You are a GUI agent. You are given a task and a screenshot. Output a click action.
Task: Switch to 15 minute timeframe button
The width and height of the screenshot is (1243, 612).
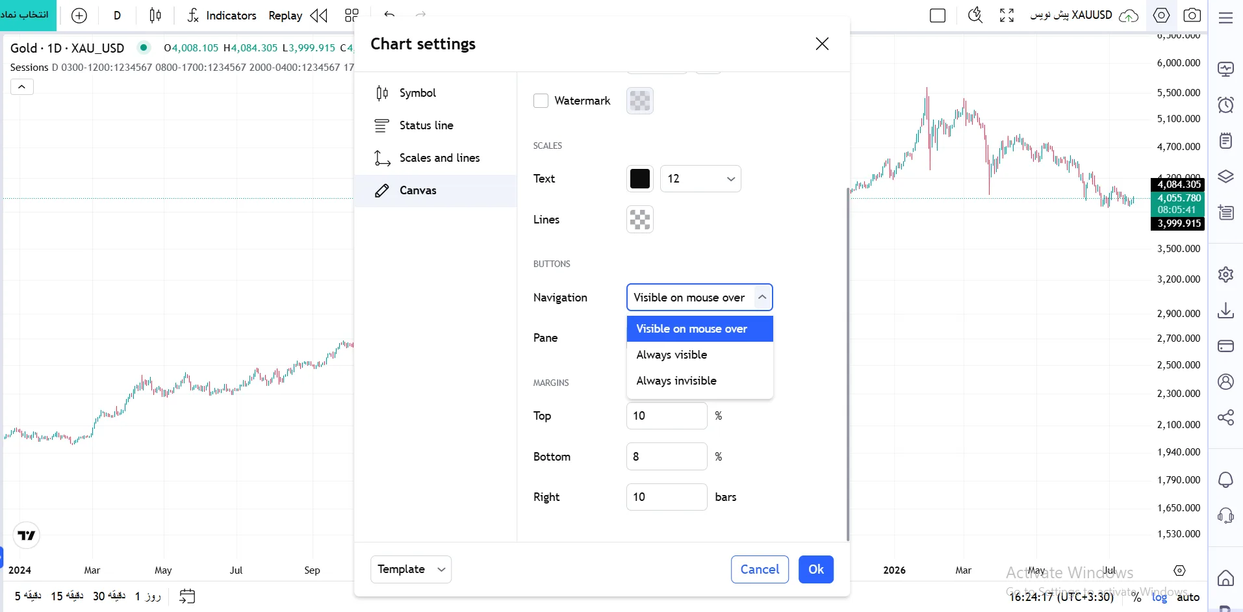coord(67,596)
